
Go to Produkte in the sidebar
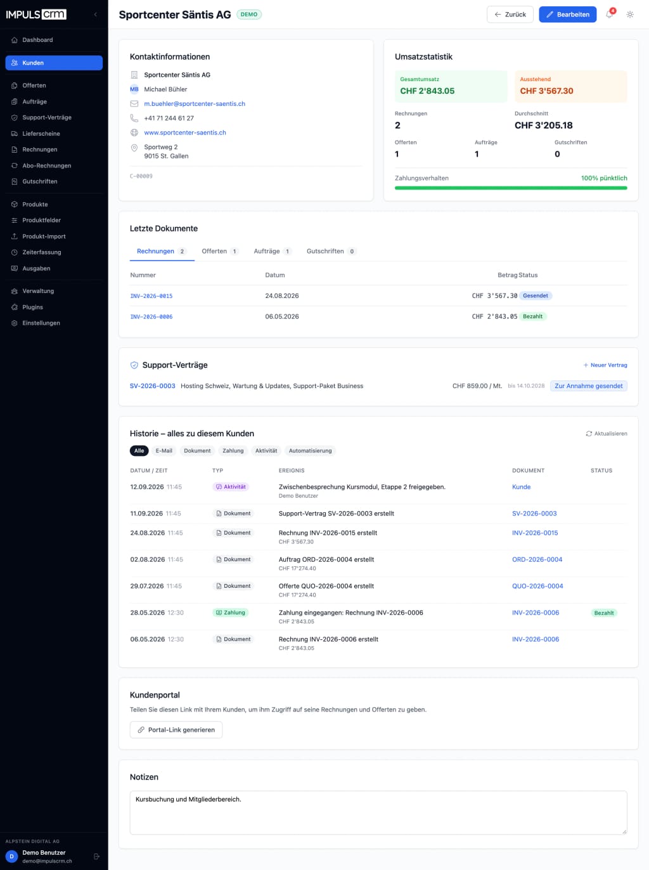coord(54,204)
